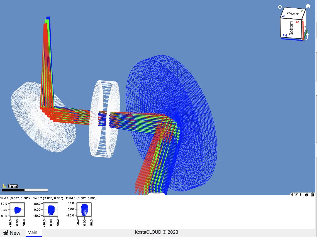Click the Field 3 (3.00°, 0.00°) label
The image size is (317, 237).
pyautogui.click(x=81, y=198)
